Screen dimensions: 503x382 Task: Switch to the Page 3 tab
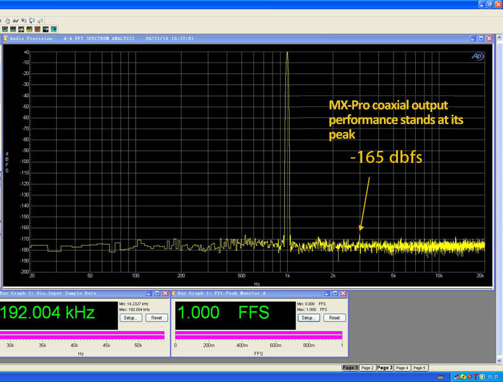click(x=385, y=368)
